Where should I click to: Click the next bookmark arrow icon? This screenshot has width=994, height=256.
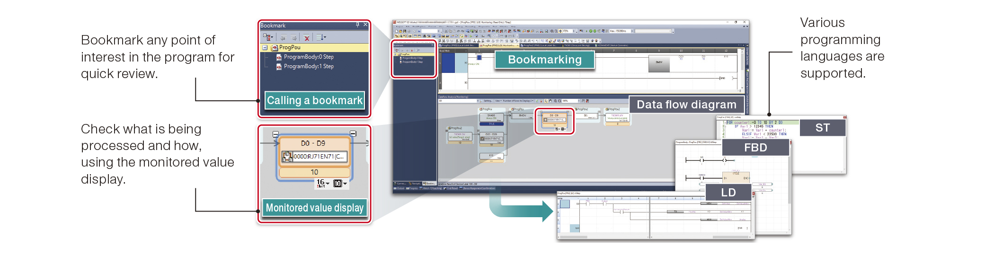(293, 37)
